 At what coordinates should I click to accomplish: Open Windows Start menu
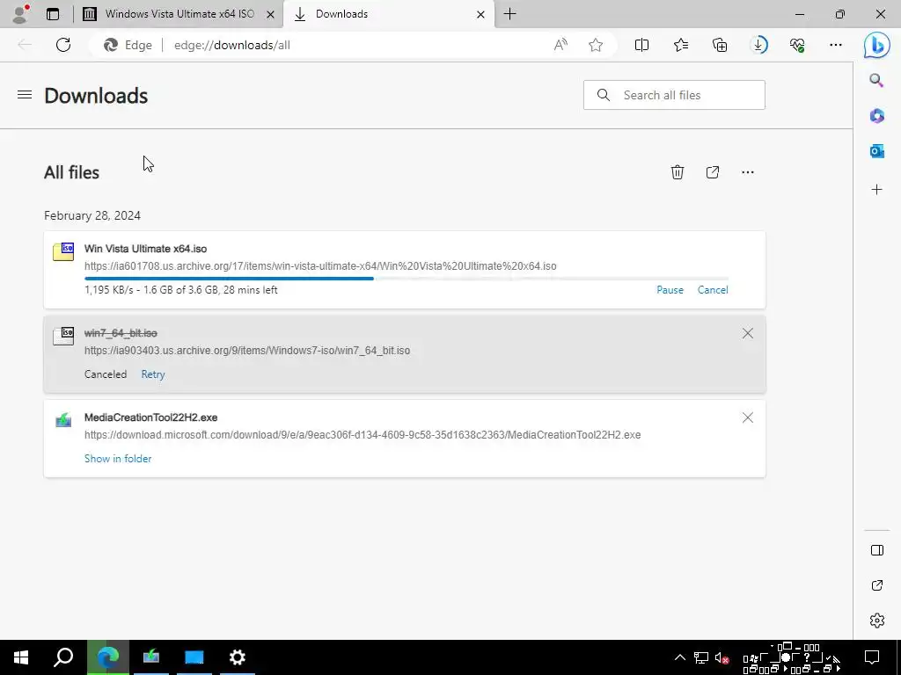point(21,657)
